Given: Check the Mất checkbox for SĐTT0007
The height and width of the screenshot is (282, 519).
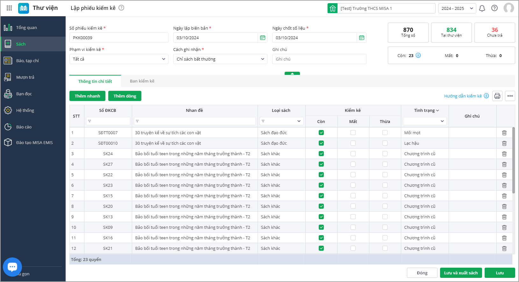Looking at the screenshot, I should click(x=353, y=133).
